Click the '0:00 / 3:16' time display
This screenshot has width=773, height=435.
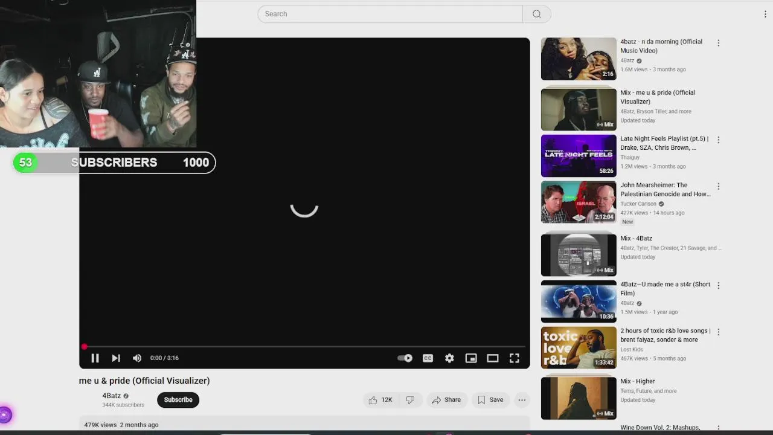click(164, 358)
